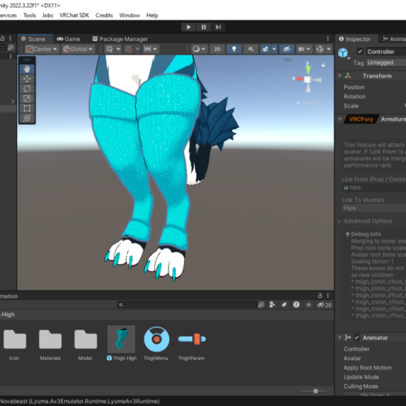This screenshot has width=406, height=406.
Task: Toggle hidden objects visibility in scene toolbar
Action: coord(287,49)
